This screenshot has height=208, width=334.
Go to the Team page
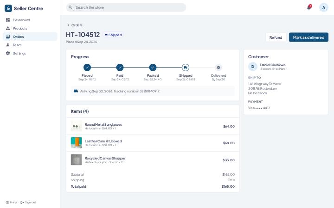pyautogui.click(x=30, y=45)
